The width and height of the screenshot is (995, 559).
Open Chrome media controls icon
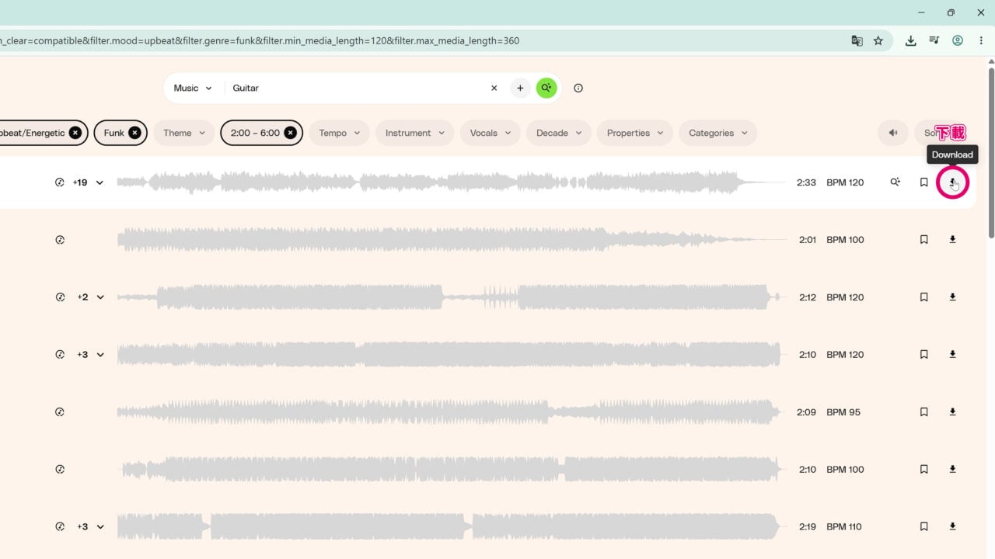coord(934,40)
